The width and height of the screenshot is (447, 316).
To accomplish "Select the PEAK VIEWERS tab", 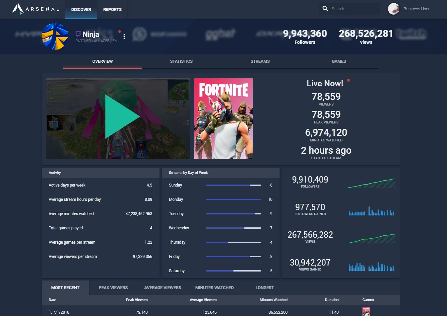I will click(113, 287).
